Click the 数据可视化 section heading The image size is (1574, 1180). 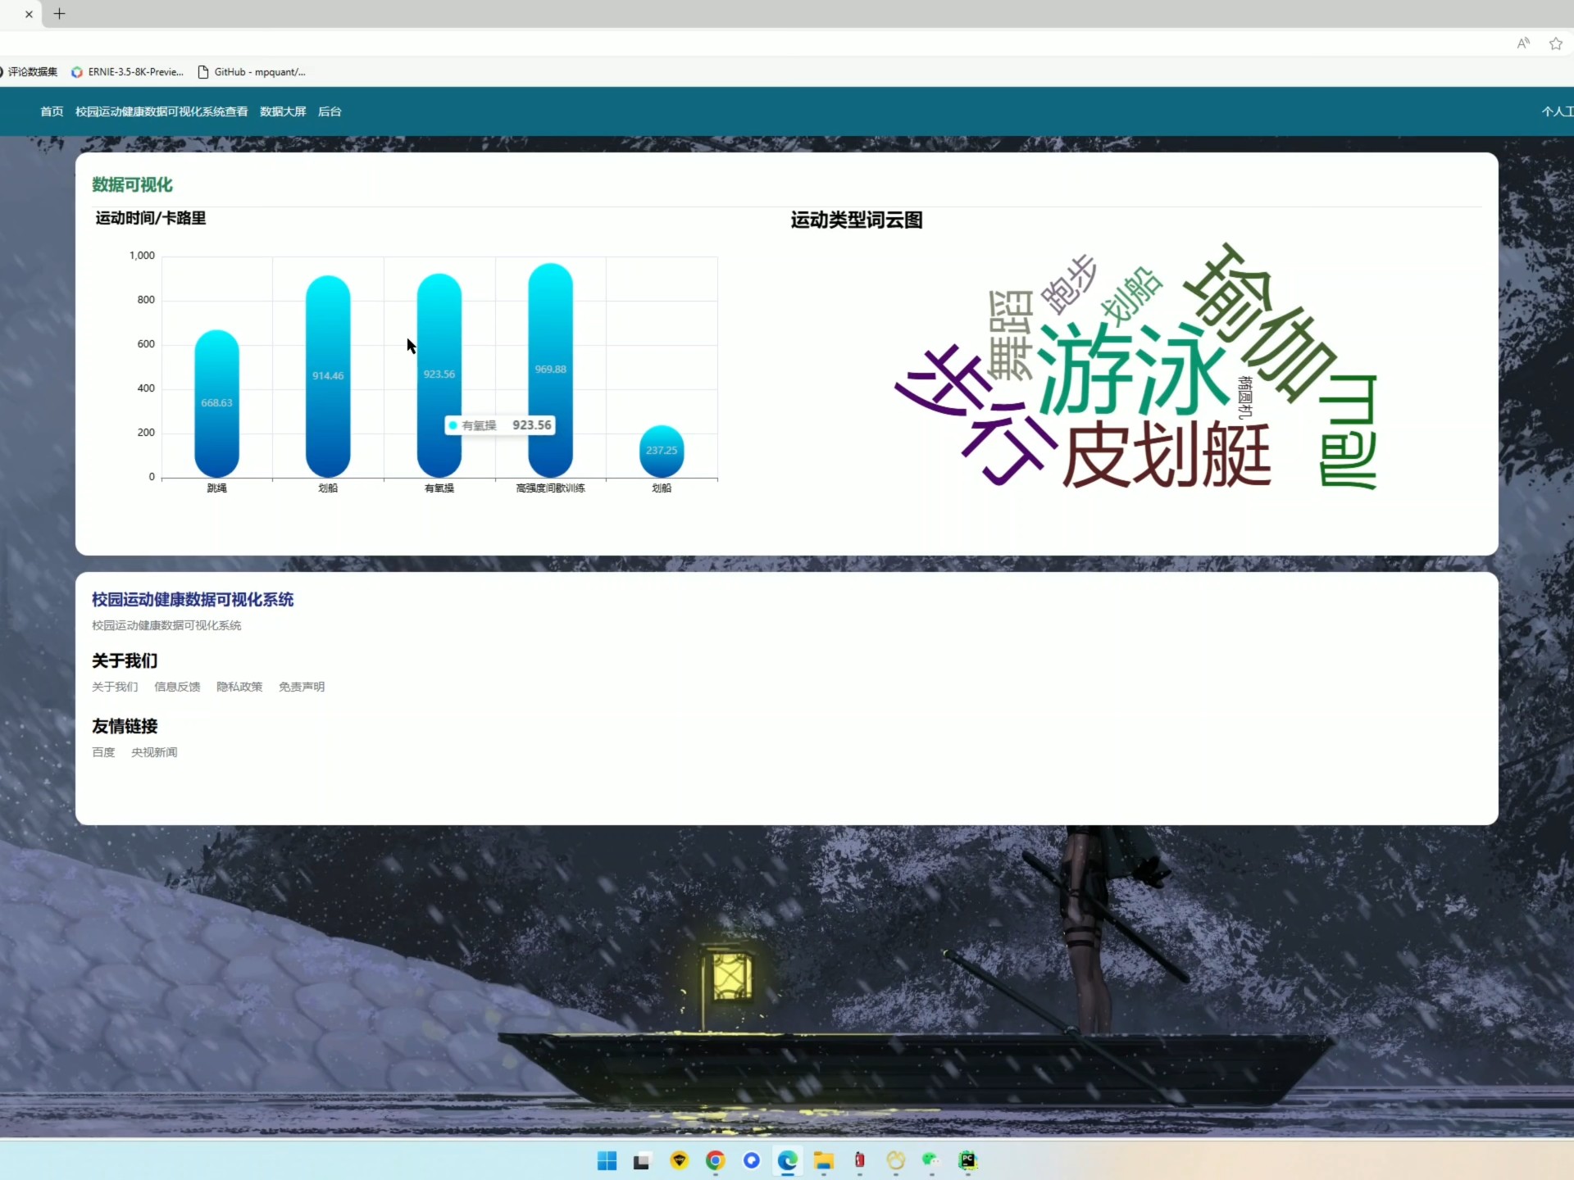[132, 185]
